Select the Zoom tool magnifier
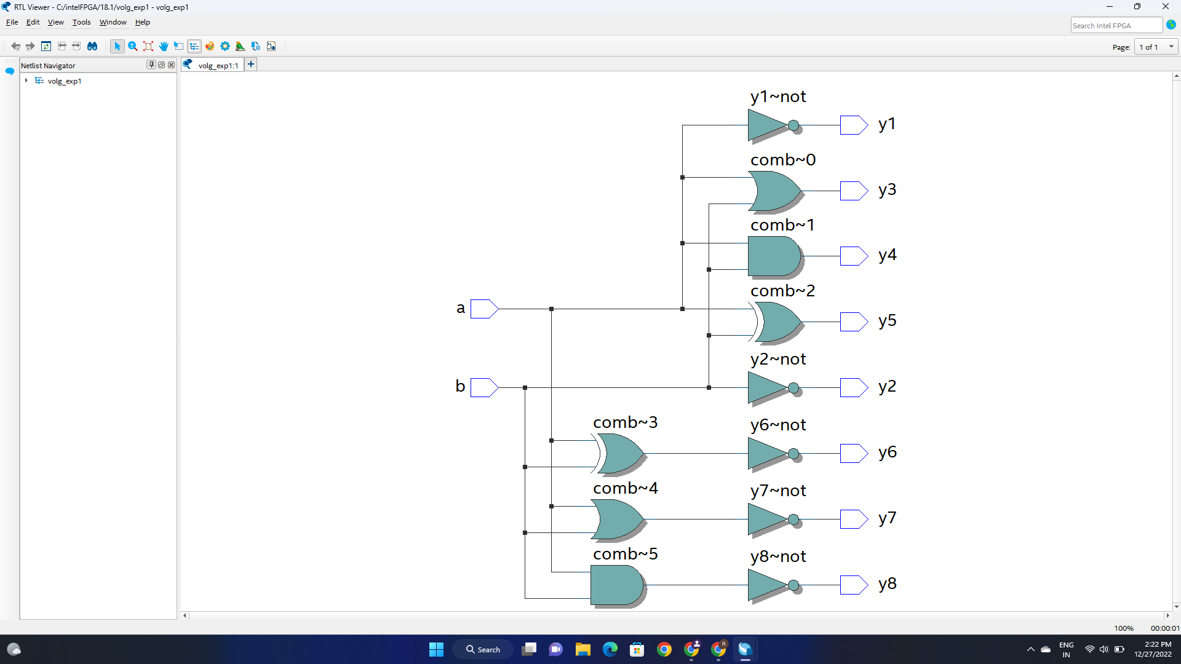This screenshot has width=1181, height=664. (133, 46)
